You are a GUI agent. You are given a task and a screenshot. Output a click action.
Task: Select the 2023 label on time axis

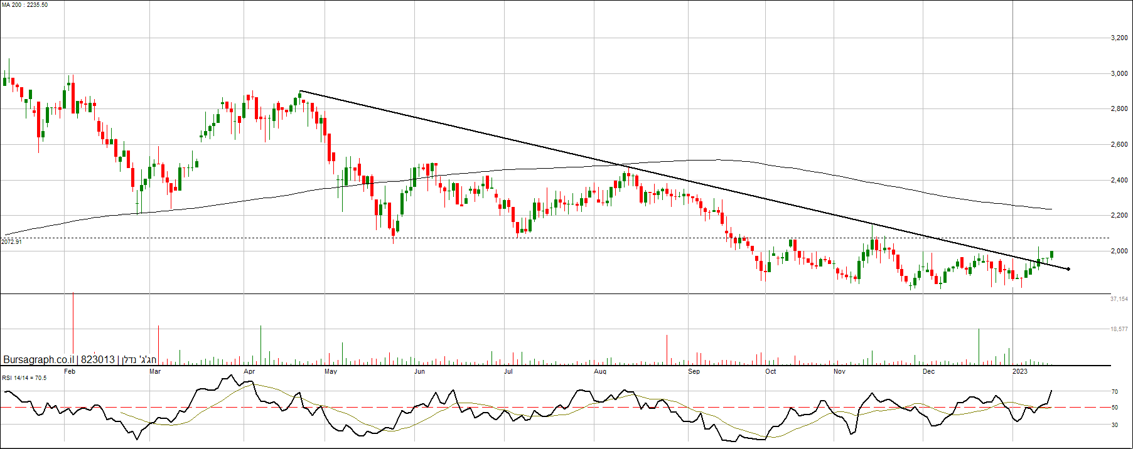tap(1020, 372)
